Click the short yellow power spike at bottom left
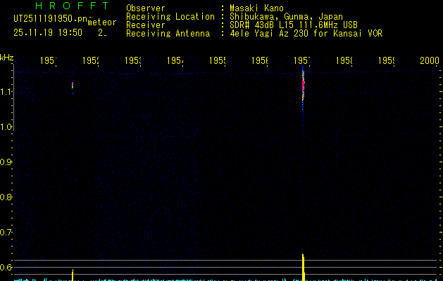This screenshot has height=281, width=443. click(73, 274)
